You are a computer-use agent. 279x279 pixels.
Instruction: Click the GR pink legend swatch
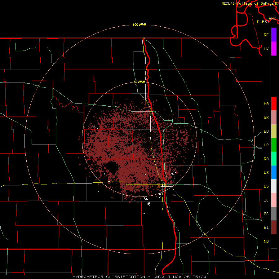tap(274, 117)
